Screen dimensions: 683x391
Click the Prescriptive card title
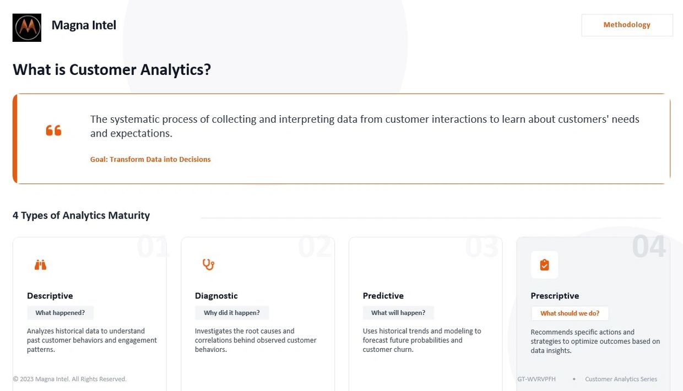tap(555, 296)
